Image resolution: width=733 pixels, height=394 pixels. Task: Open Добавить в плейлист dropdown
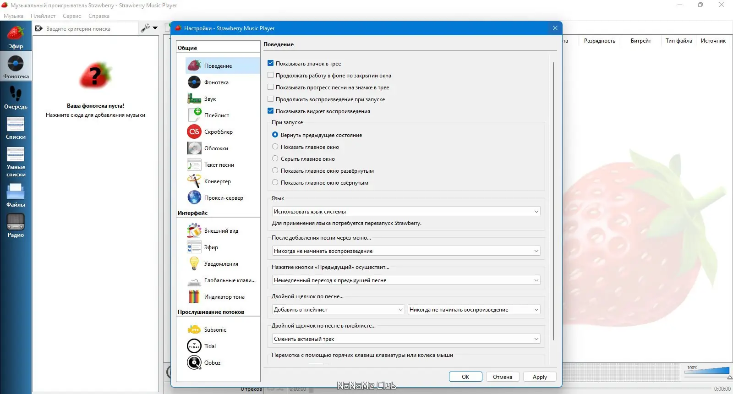pos(338,309)
